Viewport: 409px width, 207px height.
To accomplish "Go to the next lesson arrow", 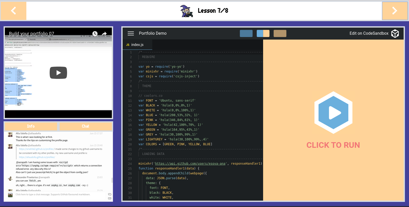I will pos(395,11).
